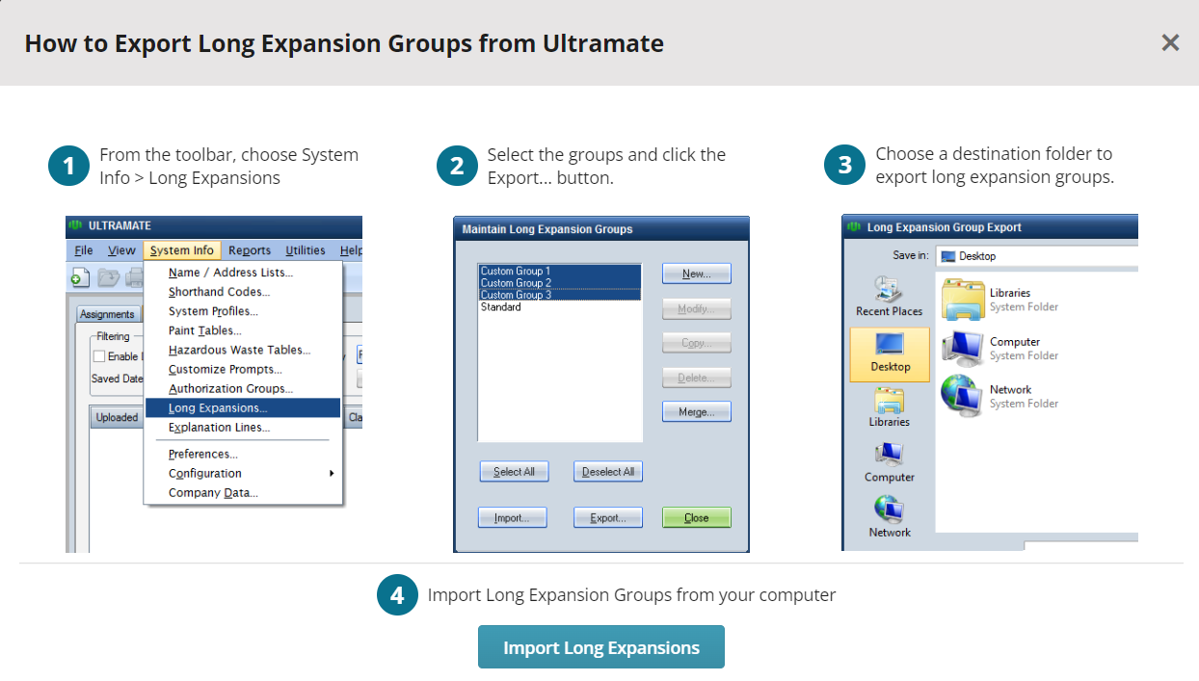This screenshot has width=1199, height=681.
Task: Switch to the Assignments tab
Action: tap(107, 314)
